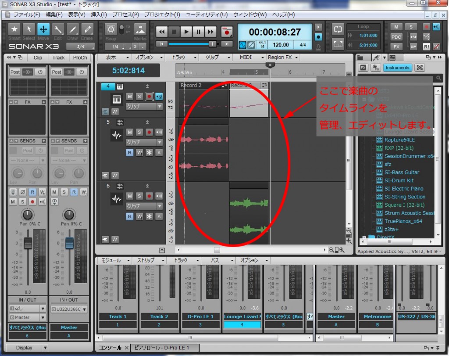The width and height of the screenshot is (449, 356).
Task: Toggle the DIM solo button
Action: pyautogui.click(x=413, y=47)
